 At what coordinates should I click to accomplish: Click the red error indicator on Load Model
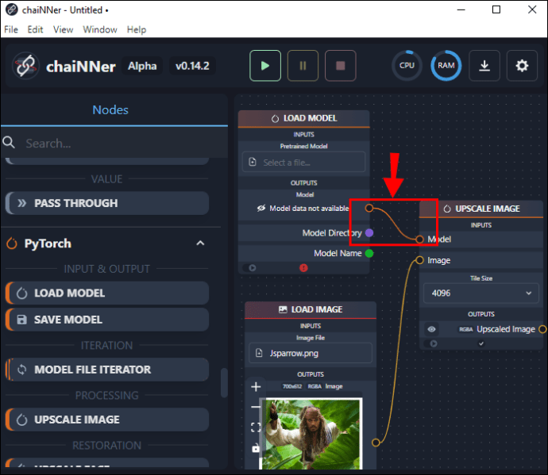(303, 268)
